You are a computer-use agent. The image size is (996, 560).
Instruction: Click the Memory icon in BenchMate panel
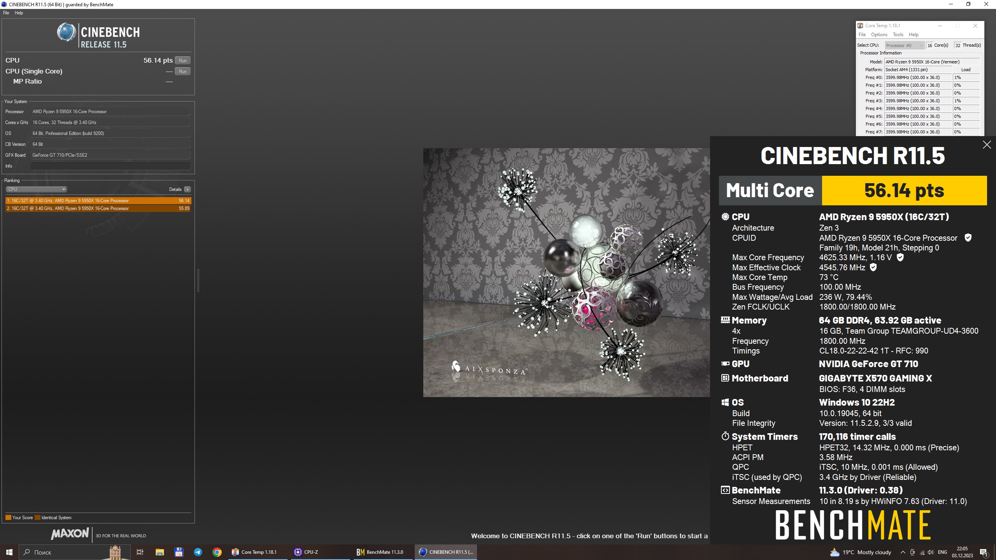pos(725,320)
